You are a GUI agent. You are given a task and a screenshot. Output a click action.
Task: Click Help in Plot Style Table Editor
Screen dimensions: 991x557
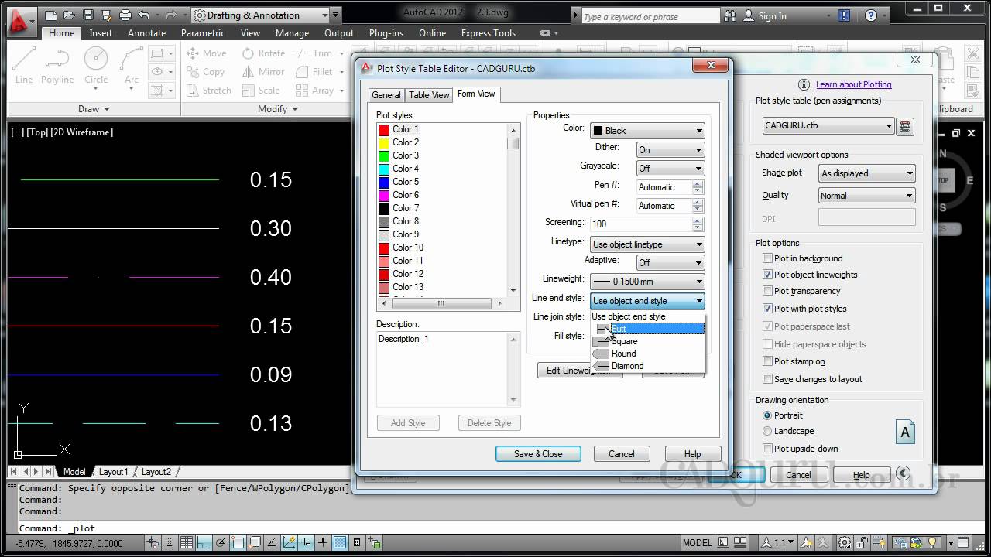coord(692,454)
